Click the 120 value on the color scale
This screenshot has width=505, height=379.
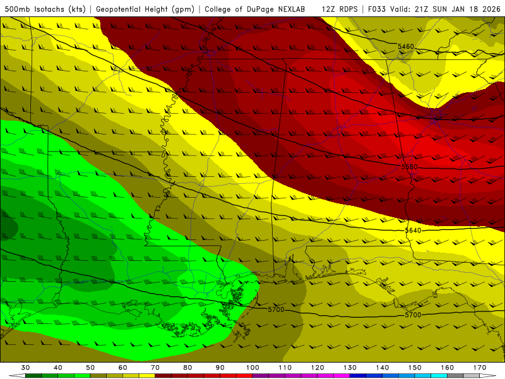318,368
